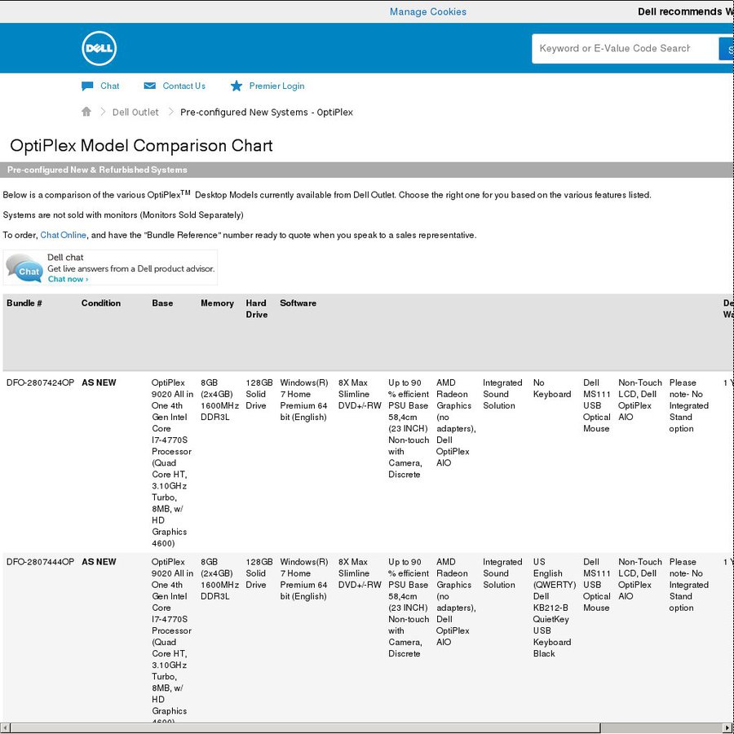
Task: Click the horizontal scrollbar thumb
Action: click(305, 728)
